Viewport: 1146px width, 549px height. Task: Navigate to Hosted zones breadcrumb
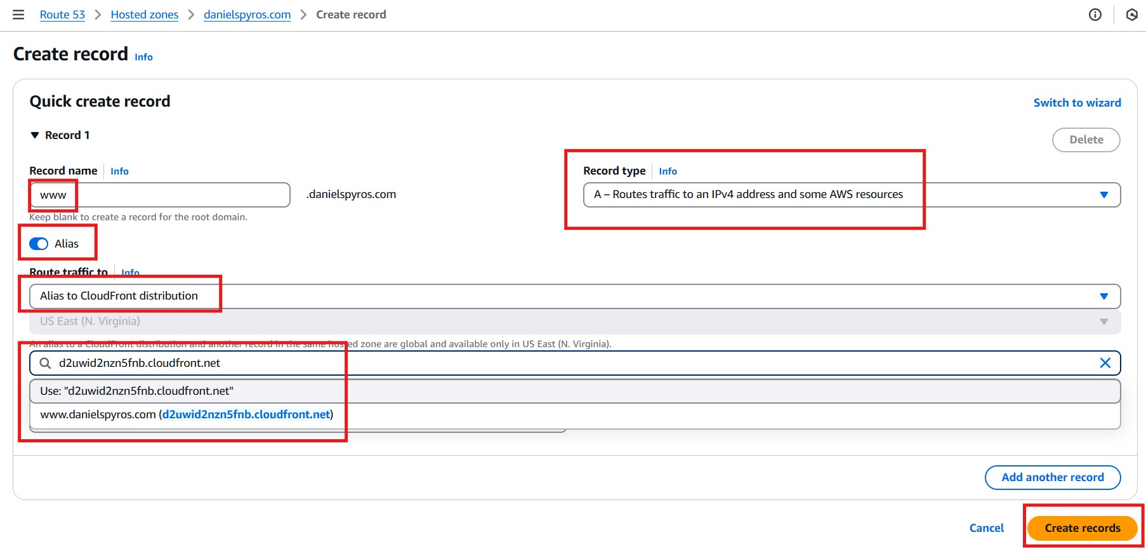pos(144,15)
